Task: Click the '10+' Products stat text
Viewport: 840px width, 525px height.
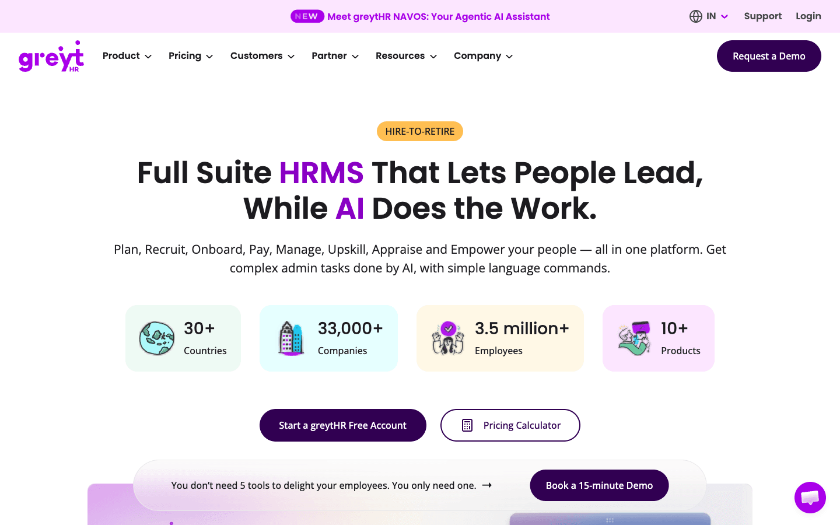Action: [x=674, y=328]
